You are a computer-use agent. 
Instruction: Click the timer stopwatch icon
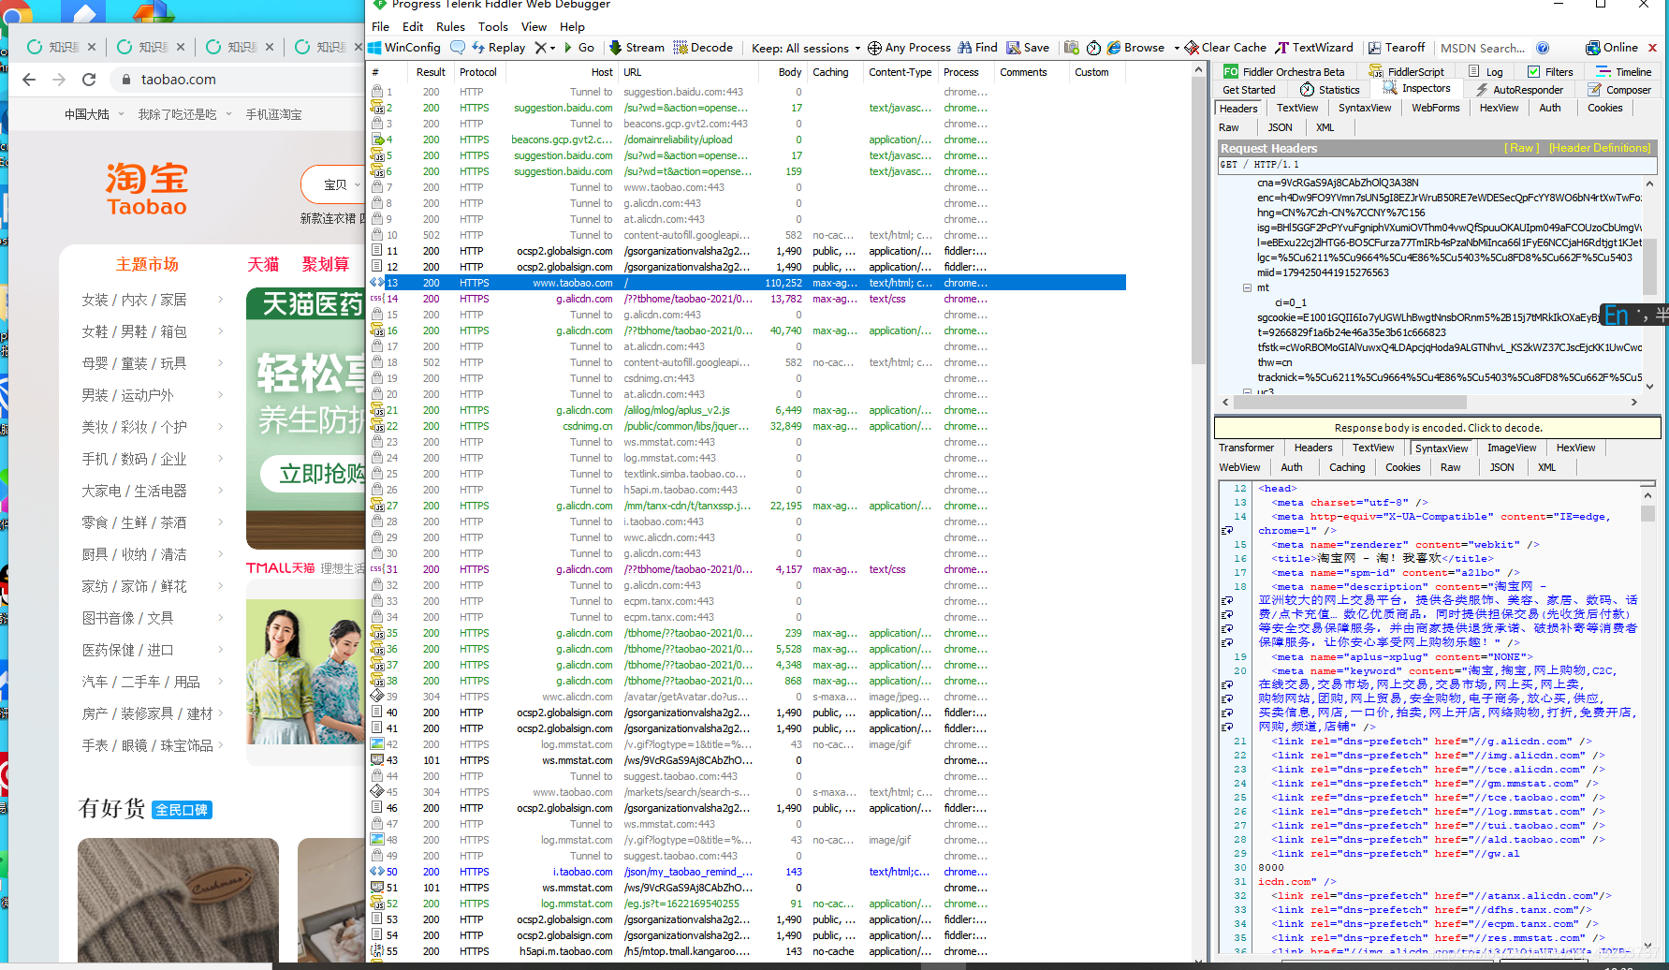tap(1093, 48)
